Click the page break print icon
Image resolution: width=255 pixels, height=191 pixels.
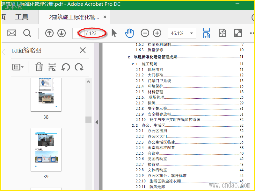click(x=52, y=67)
